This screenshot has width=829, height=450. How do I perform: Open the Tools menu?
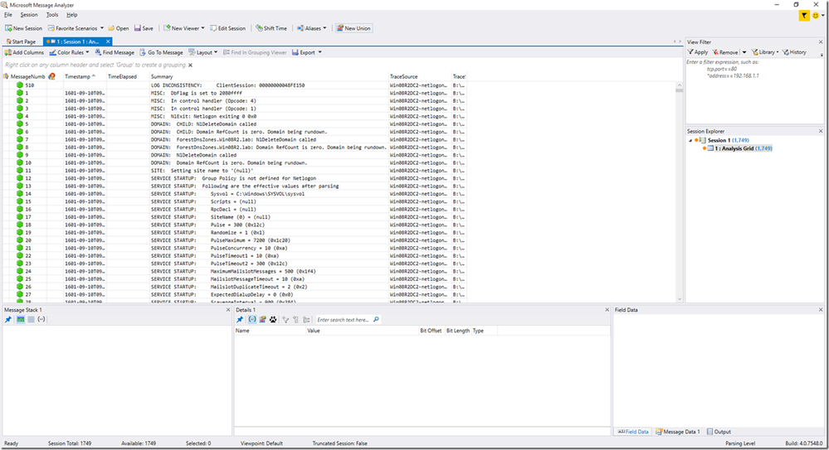coord(52,15)
